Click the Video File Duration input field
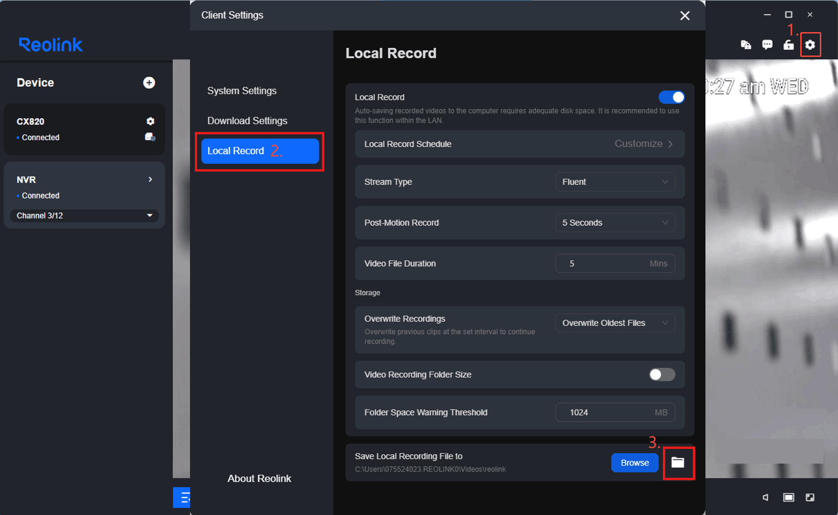 [615, 264]
